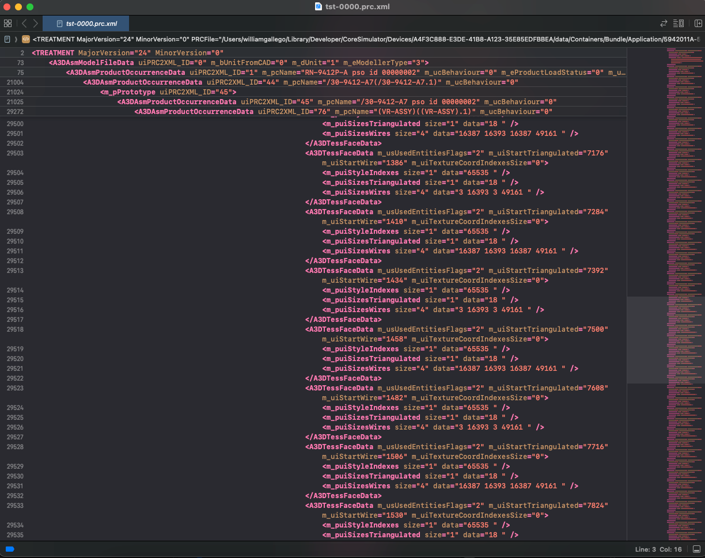Open the project panel grid icon
This screenshot has height=558, width=705.
pyautogui.click(x=8, y=24)
